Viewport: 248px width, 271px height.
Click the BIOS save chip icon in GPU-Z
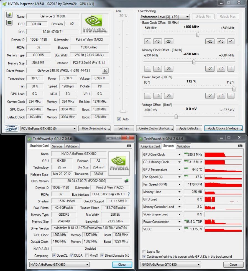tap(127, 181)
